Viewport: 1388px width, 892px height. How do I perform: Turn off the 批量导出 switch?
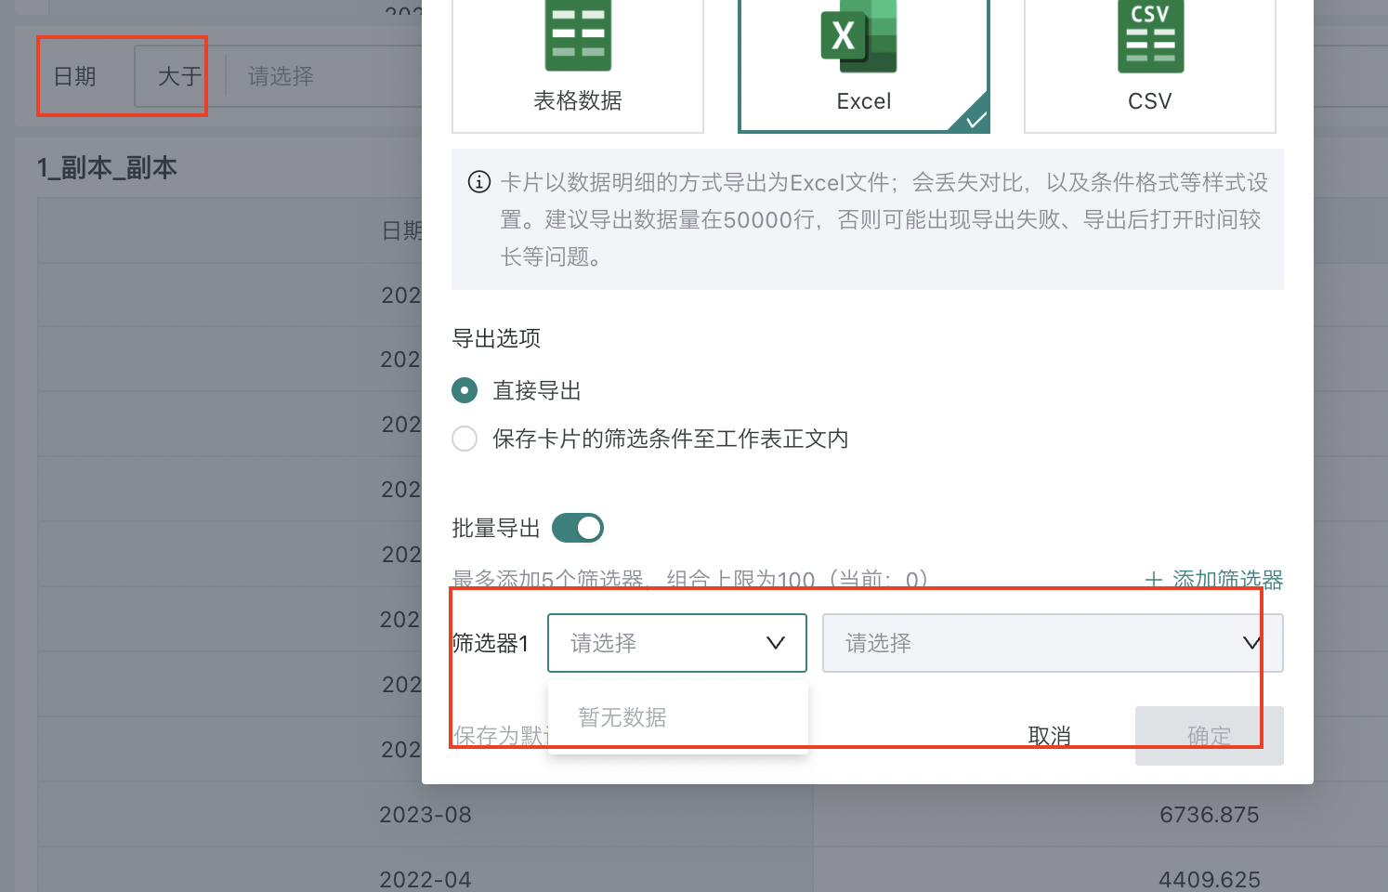[x=578, y=528]
